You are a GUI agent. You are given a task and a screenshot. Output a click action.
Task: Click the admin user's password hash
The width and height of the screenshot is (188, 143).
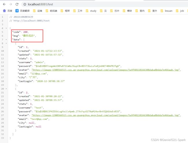click(x=77, y=66)
